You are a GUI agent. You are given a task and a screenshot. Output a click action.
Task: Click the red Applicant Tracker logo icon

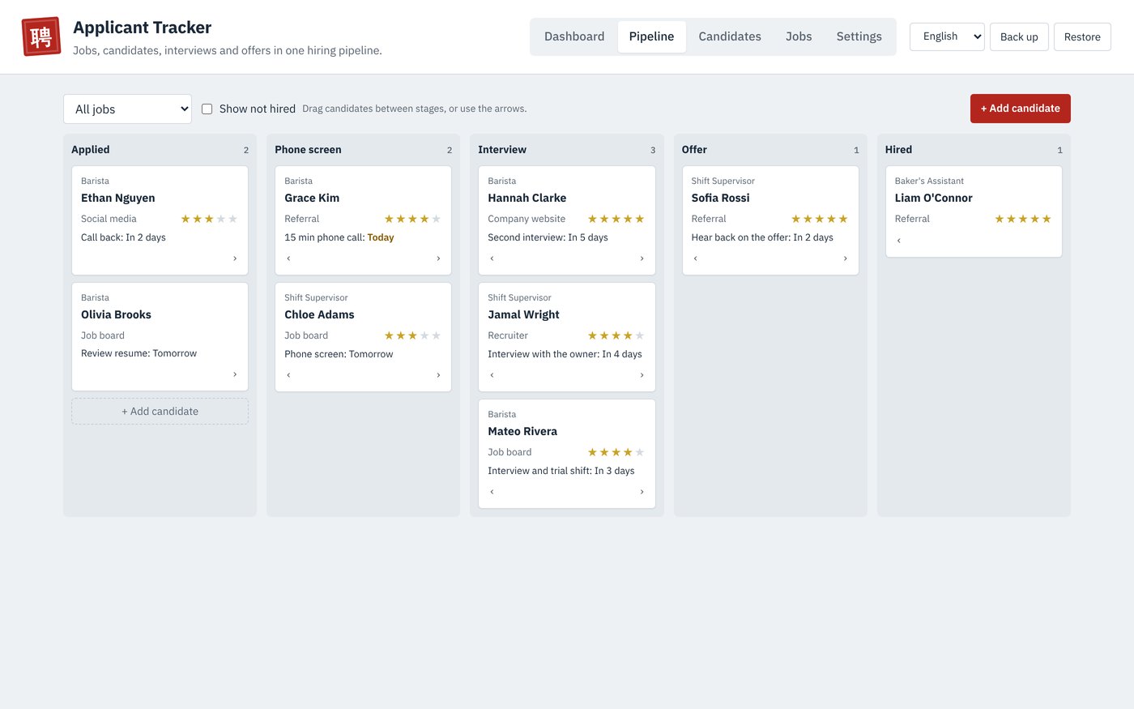coord(41,36)
